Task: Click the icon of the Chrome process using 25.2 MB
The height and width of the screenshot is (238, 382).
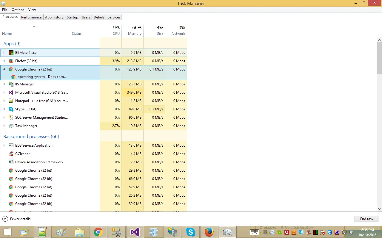Action: 11,195
